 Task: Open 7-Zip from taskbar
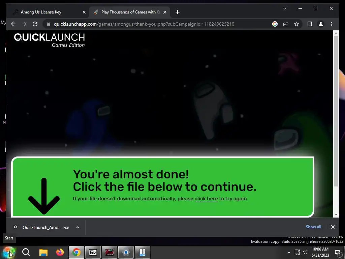(93, 252)
